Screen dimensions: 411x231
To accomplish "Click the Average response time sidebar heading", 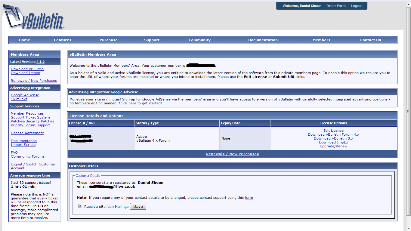I will coord(30,175).
